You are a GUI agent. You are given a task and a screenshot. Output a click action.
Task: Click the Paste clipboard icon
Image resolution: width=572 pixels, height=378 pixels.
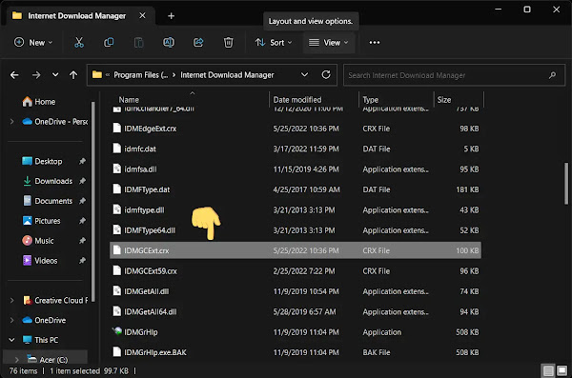[138, 43]
